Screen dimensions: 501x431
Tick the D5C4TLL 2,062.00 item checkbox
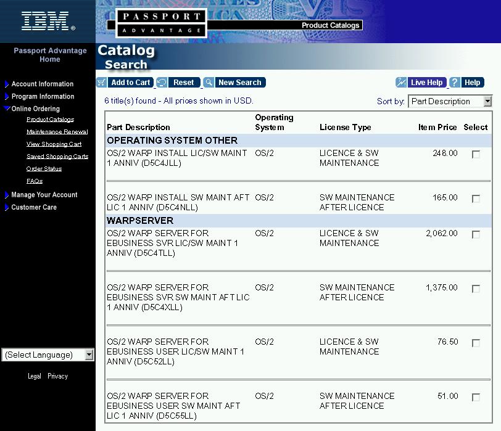tap(476, 235)
